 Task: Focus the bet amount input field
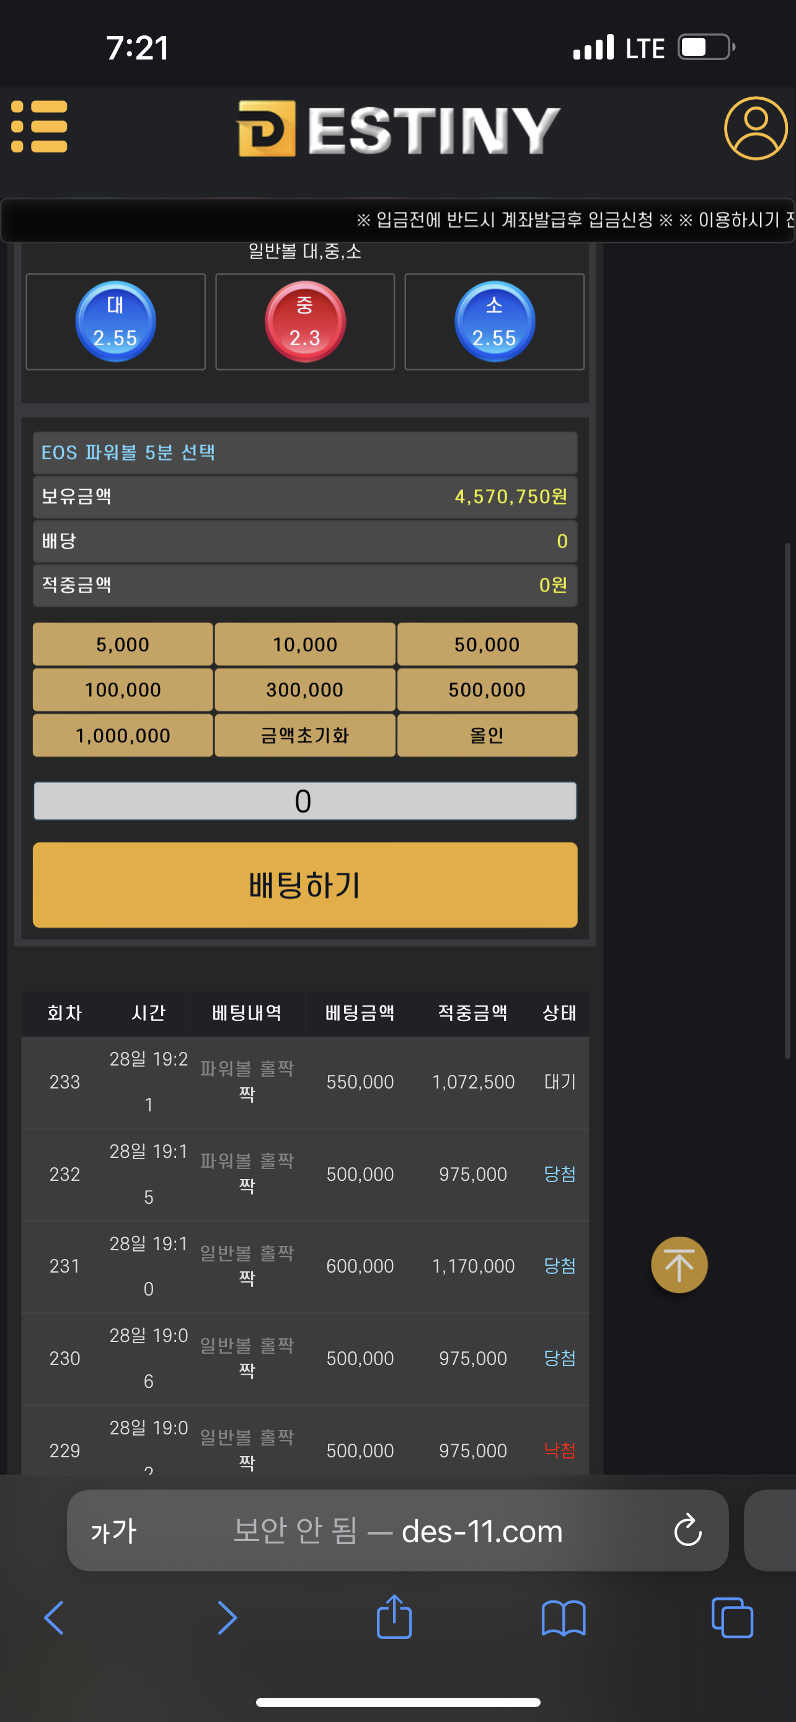305,801
